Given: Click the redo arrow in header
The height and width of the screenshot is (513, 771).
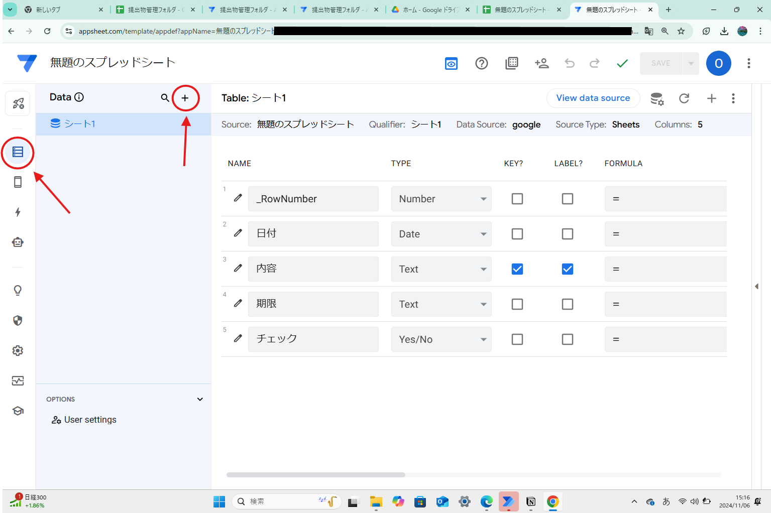Looking at the screenshot, I should pyautogui.click(x=595, y=63).
